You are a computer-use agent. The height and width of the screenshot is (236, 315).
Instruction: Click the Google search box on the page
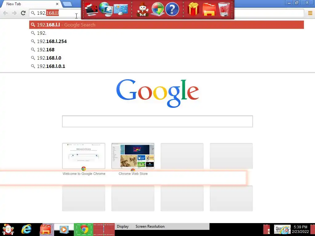point(157,121)
